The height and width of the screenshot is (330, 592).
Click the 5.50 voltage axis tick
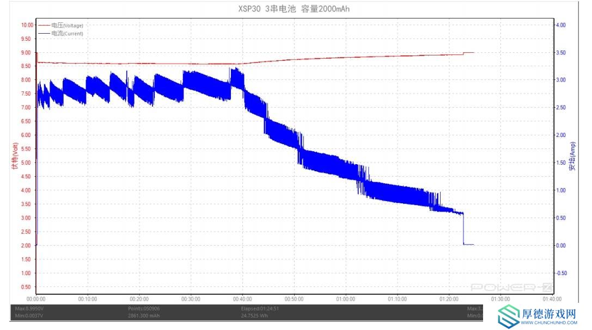26,149
